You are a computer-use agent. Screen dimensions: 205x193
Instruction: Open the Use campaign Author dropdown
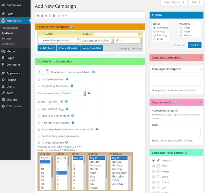coord(97,41)
